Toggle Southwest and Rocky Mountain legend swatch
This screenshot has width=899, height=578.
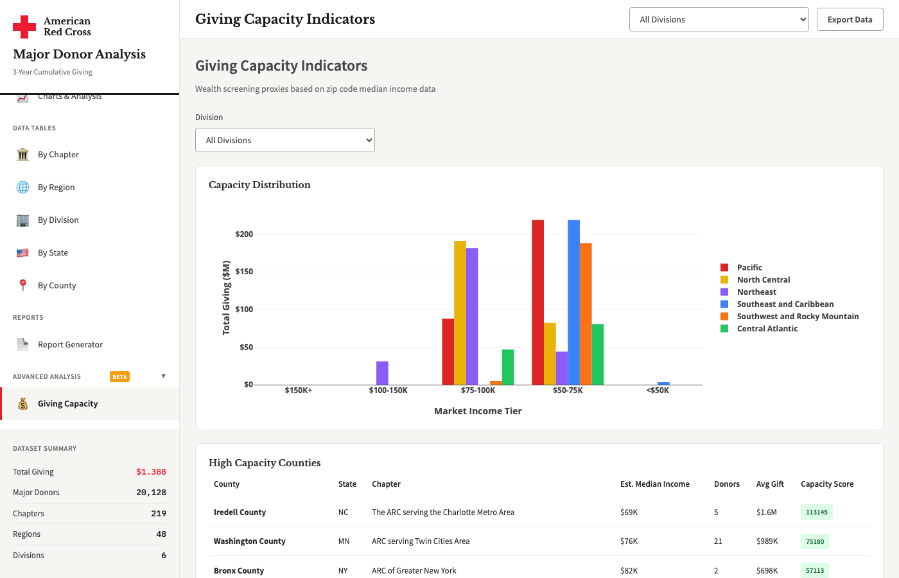(x=724, y=317)
